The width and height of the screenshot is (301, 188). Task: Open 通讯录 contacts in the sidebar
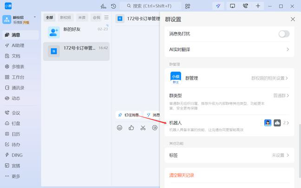click(20, 88)
